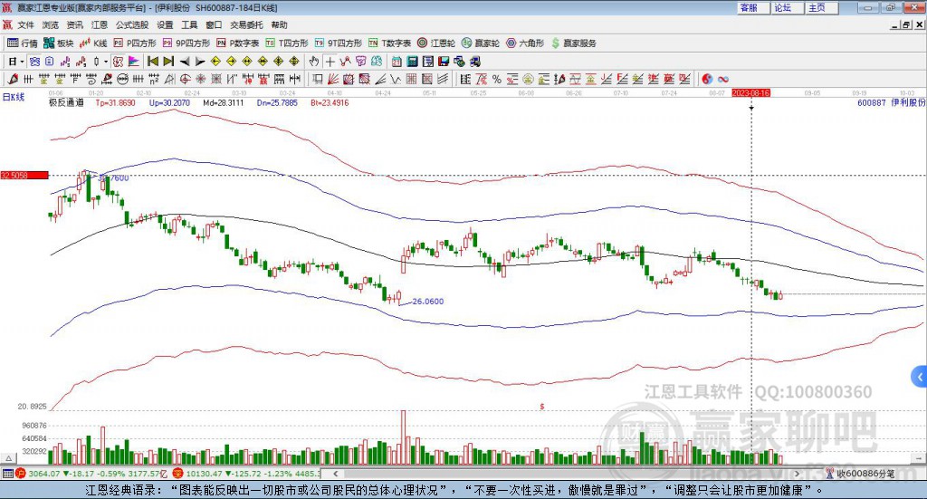
Task: Click the 深 Shenzhen index status icon
Action: (x=178, y=474)
